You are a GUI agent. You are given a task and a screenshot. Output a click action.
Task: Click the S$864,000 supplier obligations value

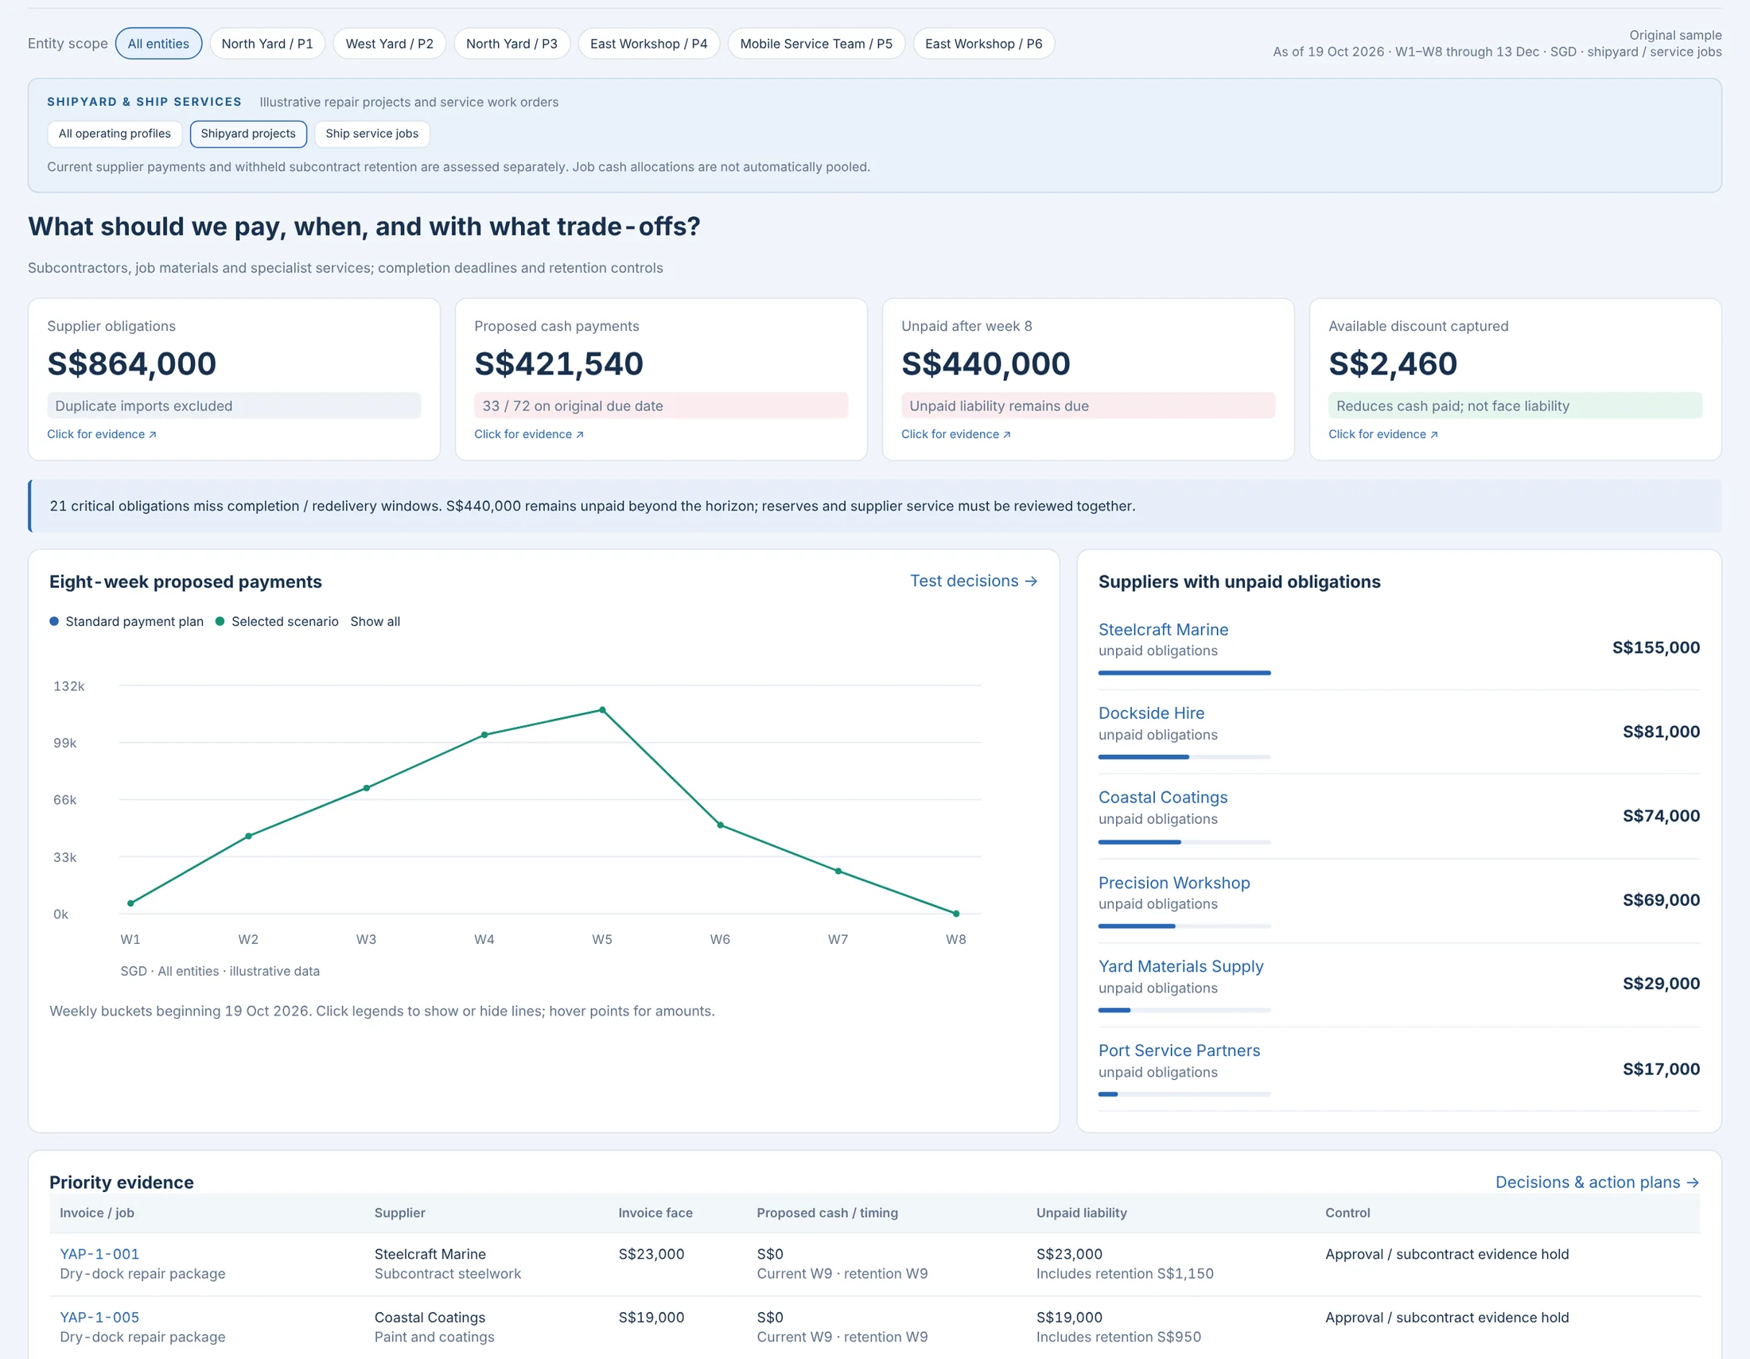click(132, 363)
